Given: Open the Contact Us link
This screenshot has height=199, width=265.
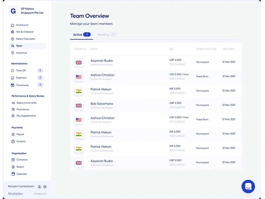Looking at the screenshot, I should (40, 194).
